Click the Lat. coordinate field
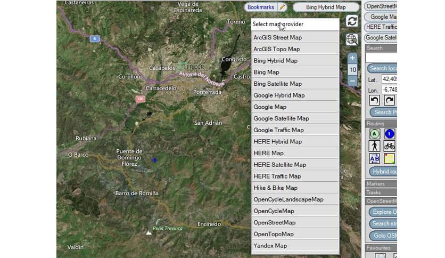 click(x=390, y=79)
